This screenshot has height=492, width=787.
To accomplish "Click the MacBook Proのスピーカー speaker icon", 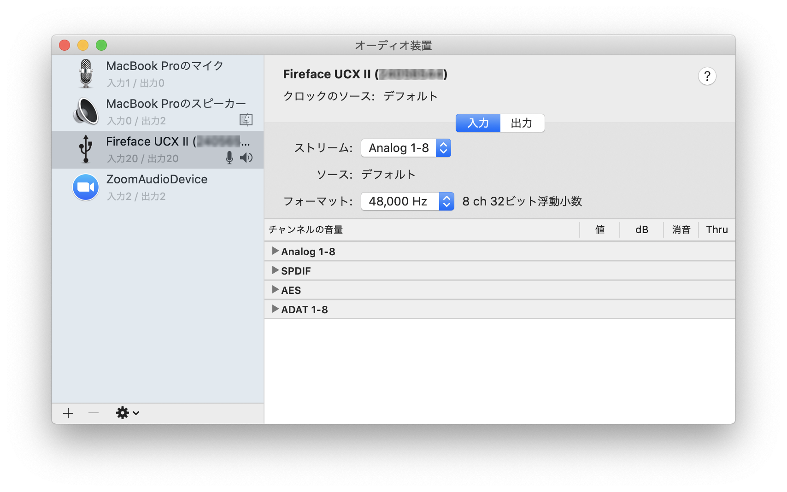I will [x=86, y=111].
